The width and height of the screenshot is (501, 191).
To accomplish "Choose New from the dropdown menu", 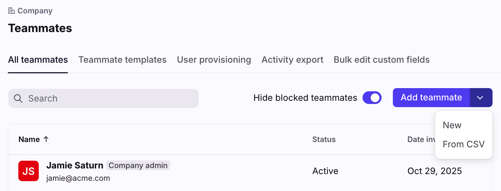I will pyautogui.click(x=452, y=125).
